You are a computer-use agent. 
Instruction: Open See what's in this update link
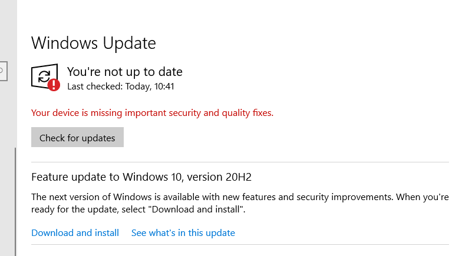point(183,233)
